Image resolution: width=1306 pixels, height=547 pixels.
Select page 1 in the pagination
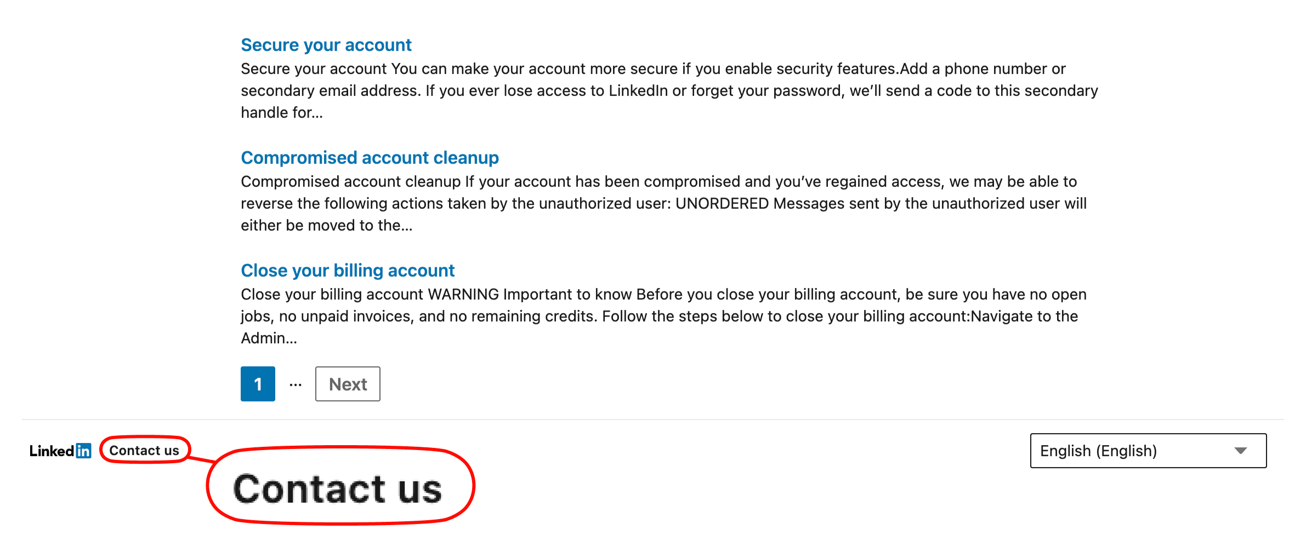tap(258, 384)
